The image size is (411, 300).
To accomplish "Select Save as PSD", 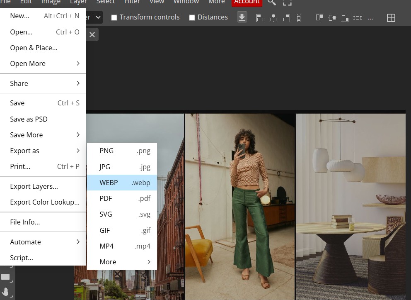I will click(x=29, y=119).
